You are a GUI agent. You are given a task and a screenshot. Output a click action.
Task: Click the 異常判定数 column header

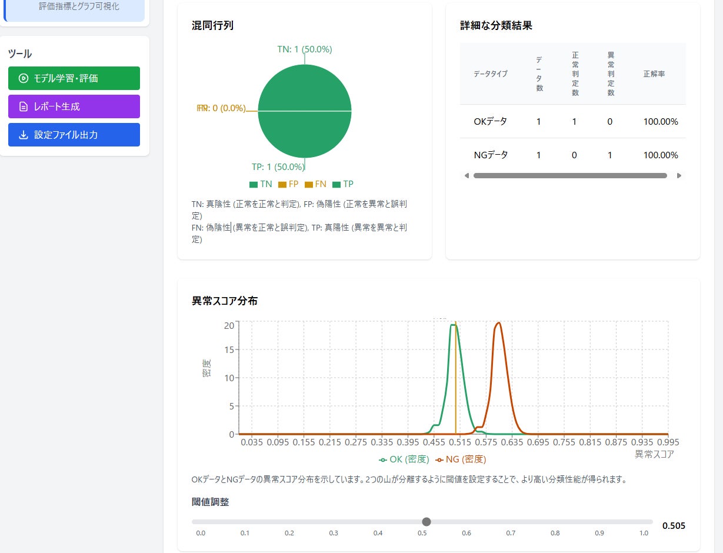(611, 74)
